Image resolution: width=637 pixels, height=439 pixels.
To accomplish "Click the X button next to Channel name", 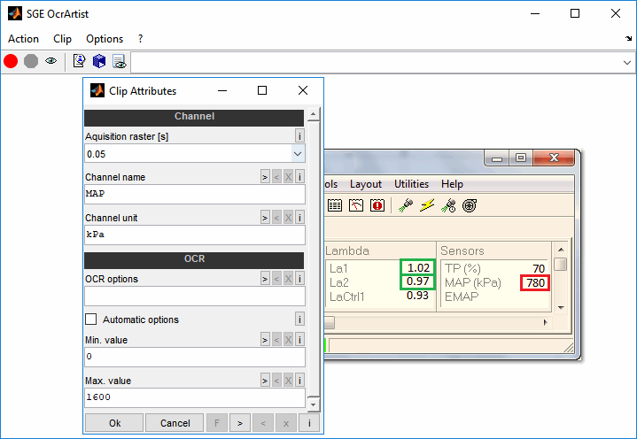I will (288, 177).
